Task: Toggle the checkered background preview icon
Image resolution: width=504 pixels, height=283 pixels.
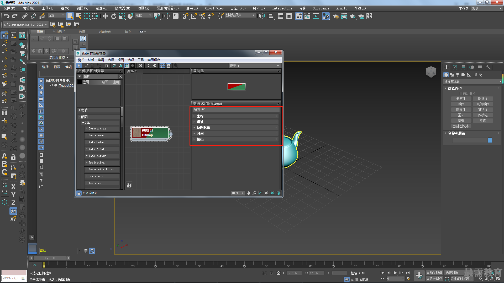Action: coord(133,66)
